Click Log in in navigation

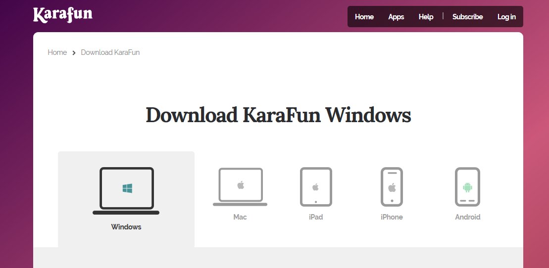point(506,17)
